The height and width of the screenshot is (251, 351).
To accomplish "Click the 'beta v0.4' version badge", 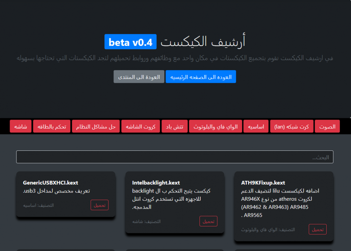I will pyautogui.click(x=130, y=42).
